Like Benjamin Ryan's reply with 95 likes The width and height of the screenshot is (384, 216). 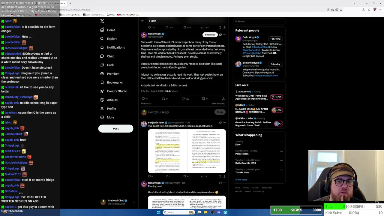pos(184,176)
